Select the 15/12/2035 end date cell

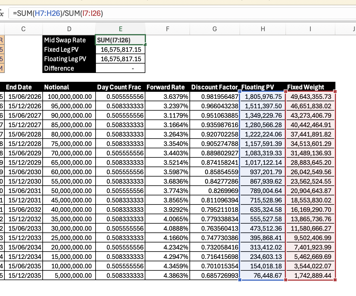tap(26, 275)
